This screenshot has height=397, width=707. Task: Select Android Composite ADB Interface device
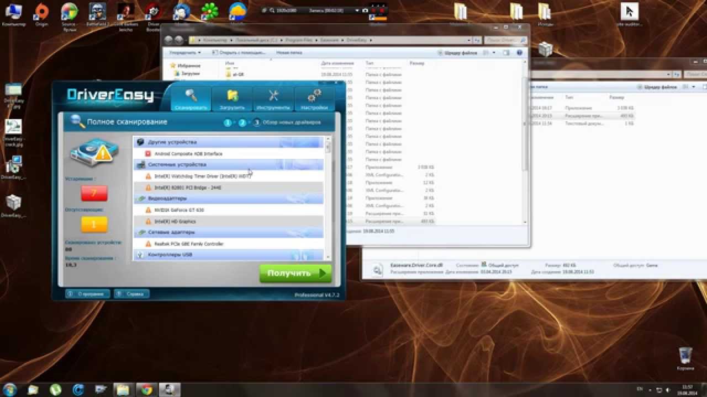click(x=228, y=154)
